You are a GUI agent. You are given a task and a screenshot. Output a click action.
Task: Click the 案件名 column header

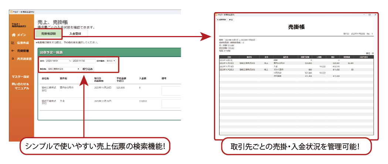click(64, 79)
